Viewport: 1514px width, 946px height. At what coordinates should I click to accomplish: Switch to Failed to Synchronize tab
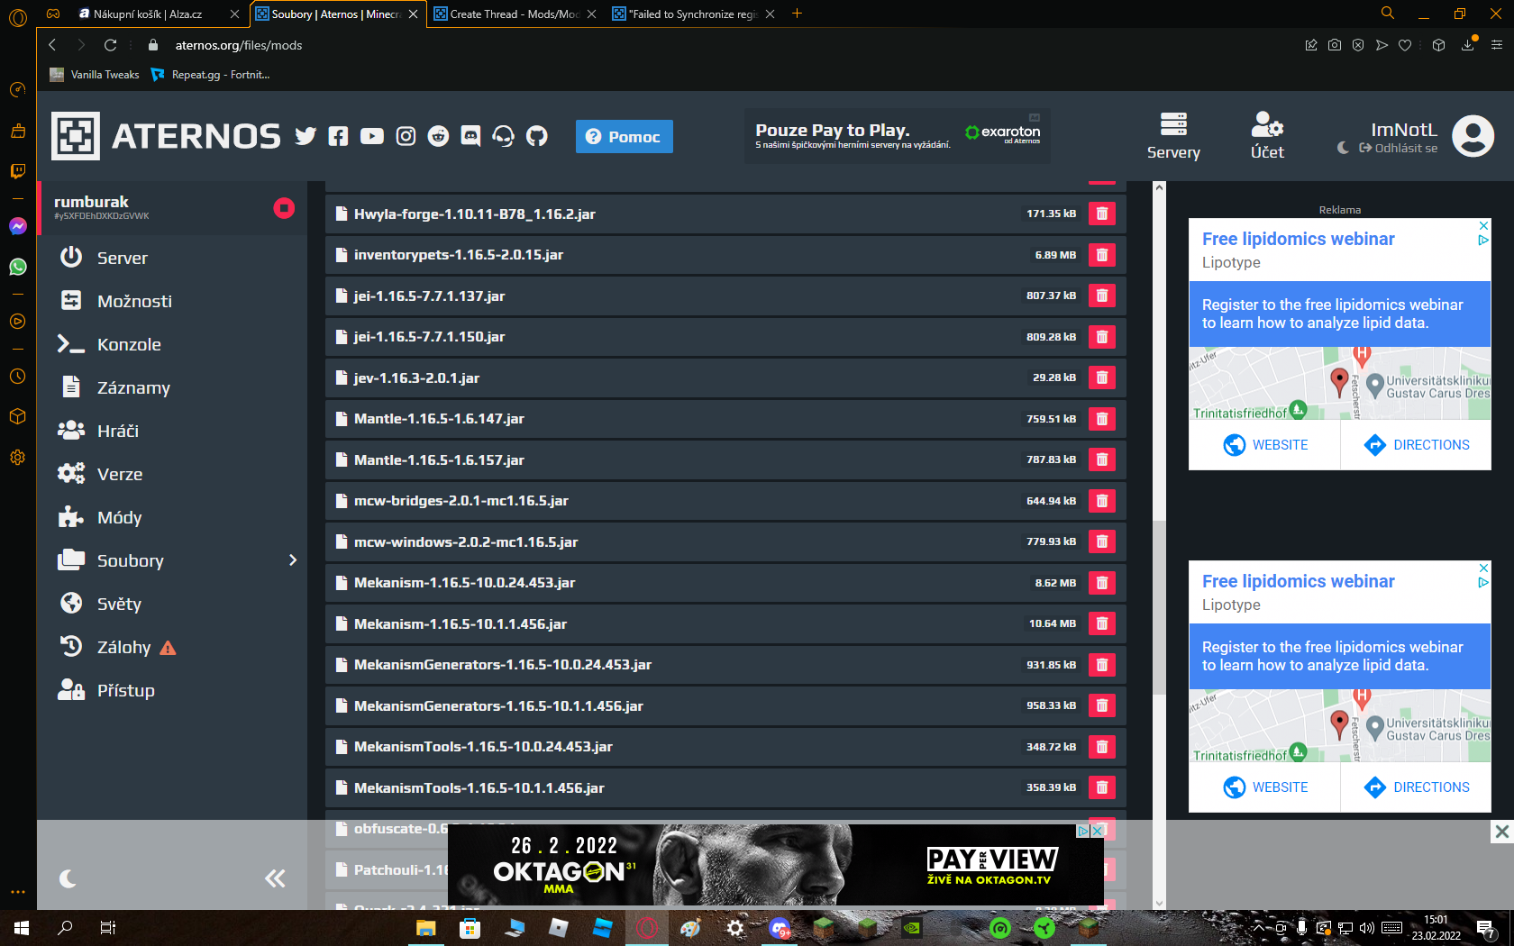click(692, 14)
